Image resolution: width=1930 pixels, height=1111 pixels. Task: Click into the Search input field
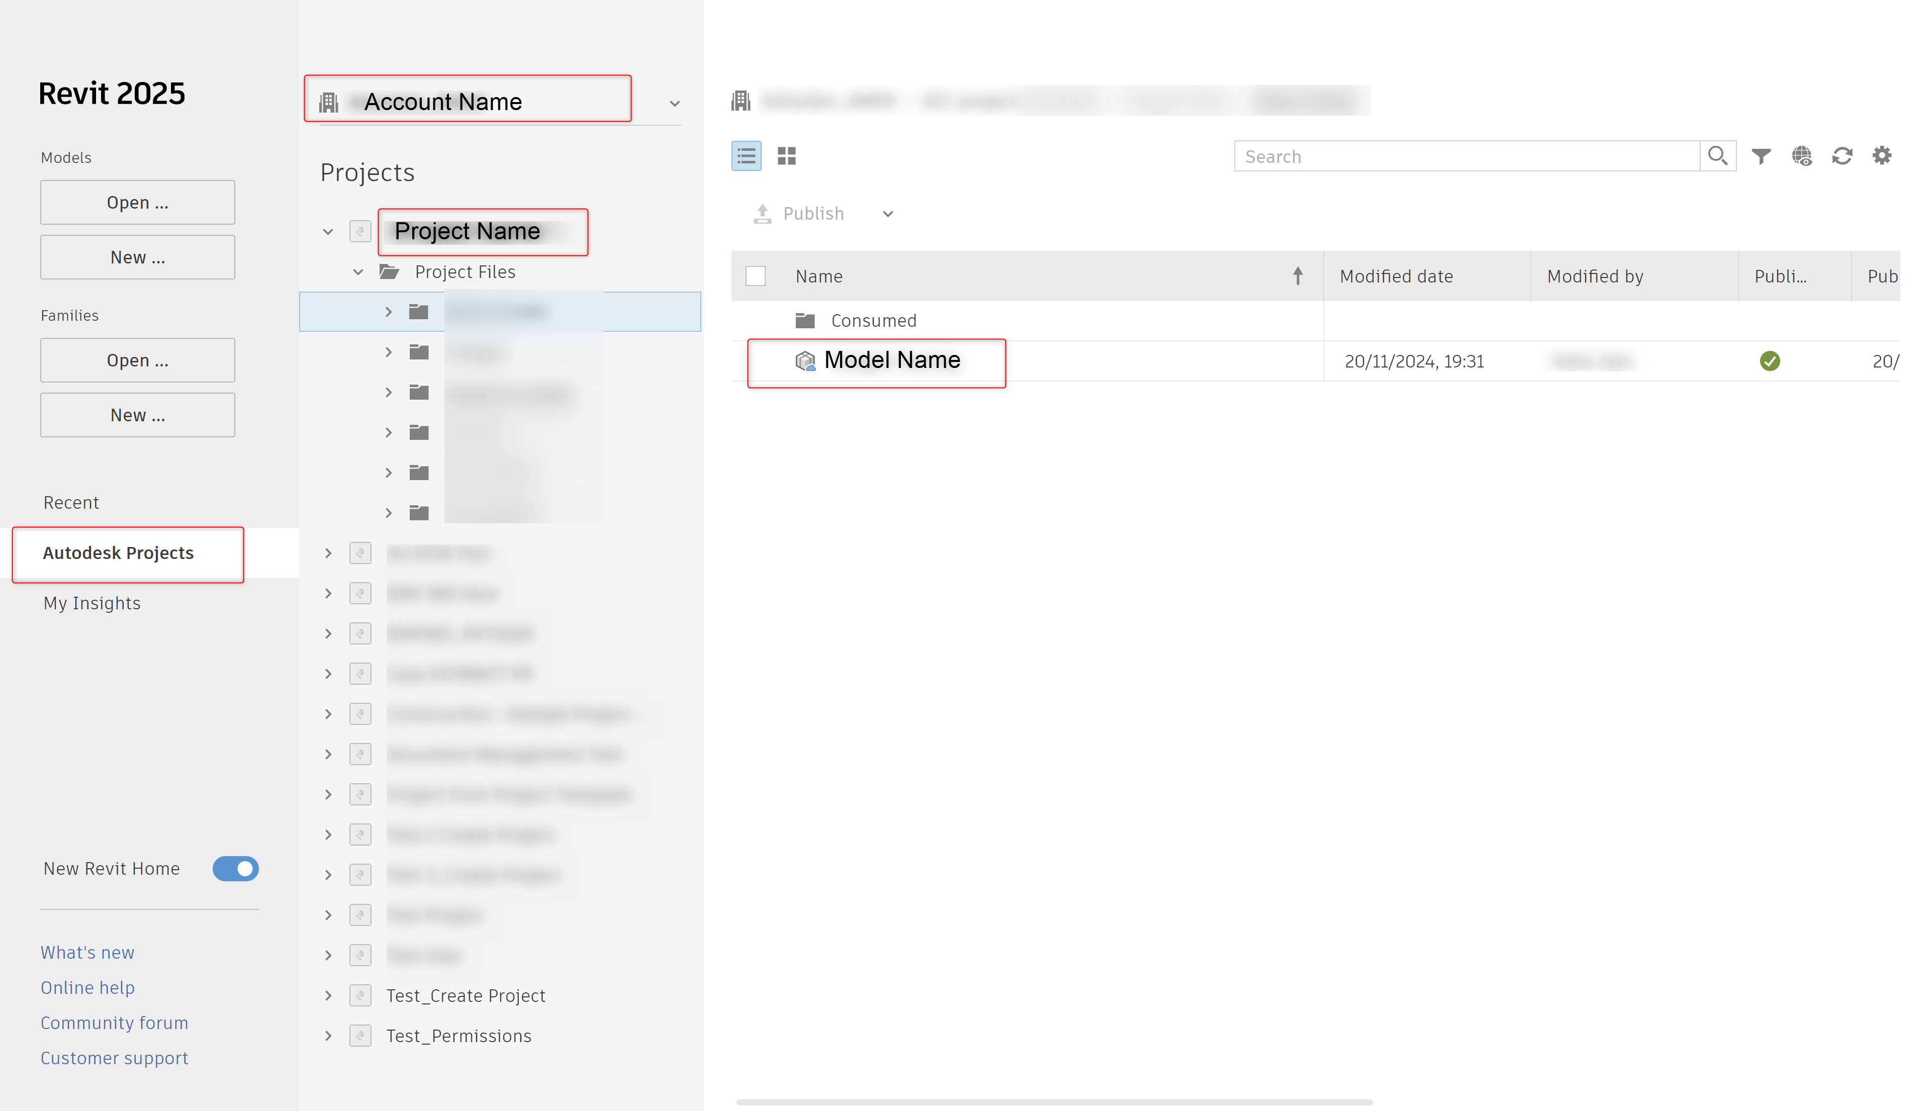click(x=1467, y=156)
